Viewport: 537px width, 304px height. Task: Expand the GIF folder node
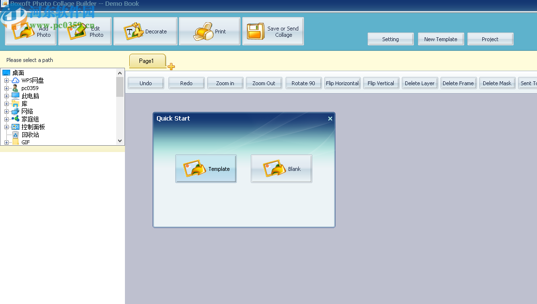(x=6, y=142)
